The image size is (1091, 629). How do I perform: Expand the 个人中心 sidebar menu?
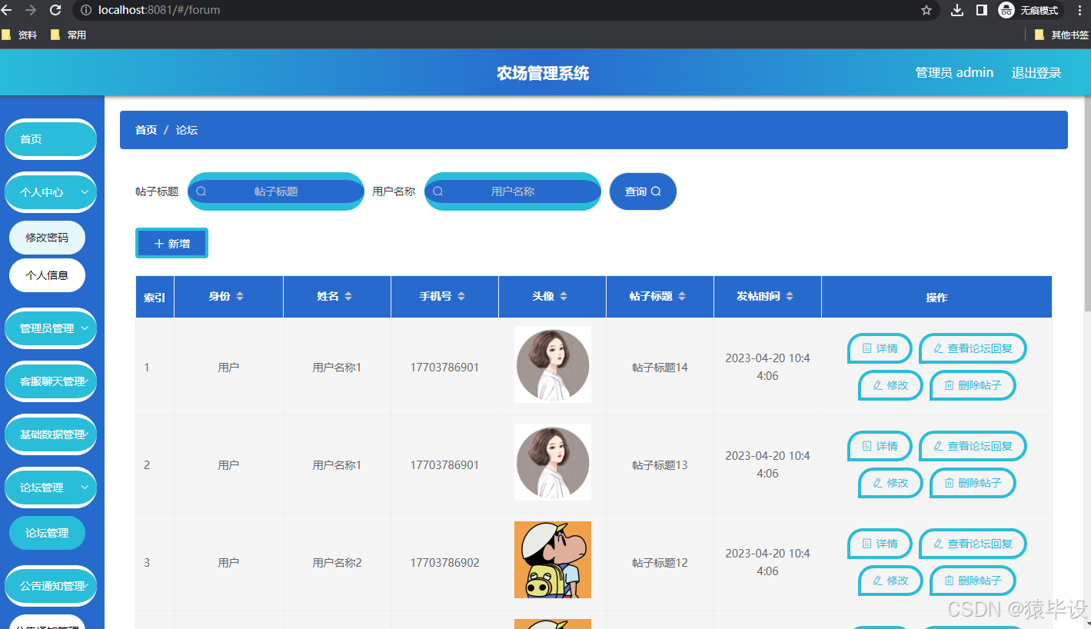(51, 192)
